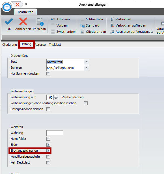Click Ausmasse auf Vorausmass icon
Viewport: 164px width, 174px height.
coord(112,32)
